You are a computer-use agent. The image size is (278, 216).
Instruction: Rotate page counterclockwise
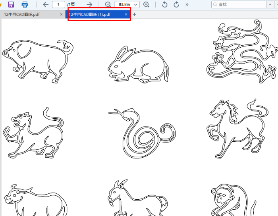pos(164,4)
